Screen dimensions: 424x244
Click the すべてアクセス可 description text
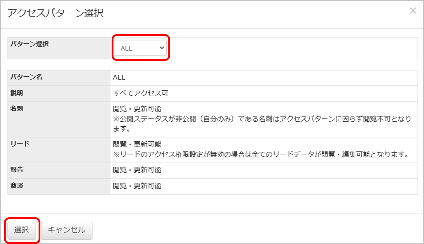point(141,93)
